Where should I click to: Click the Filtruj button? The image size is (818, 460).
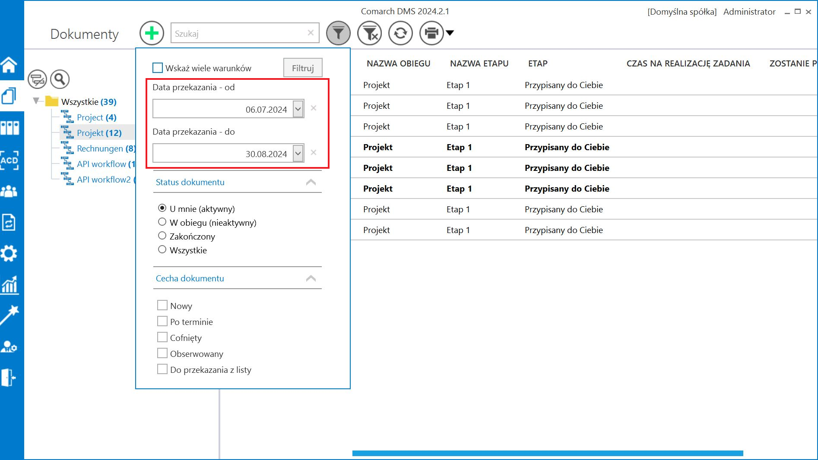[303, 68]
